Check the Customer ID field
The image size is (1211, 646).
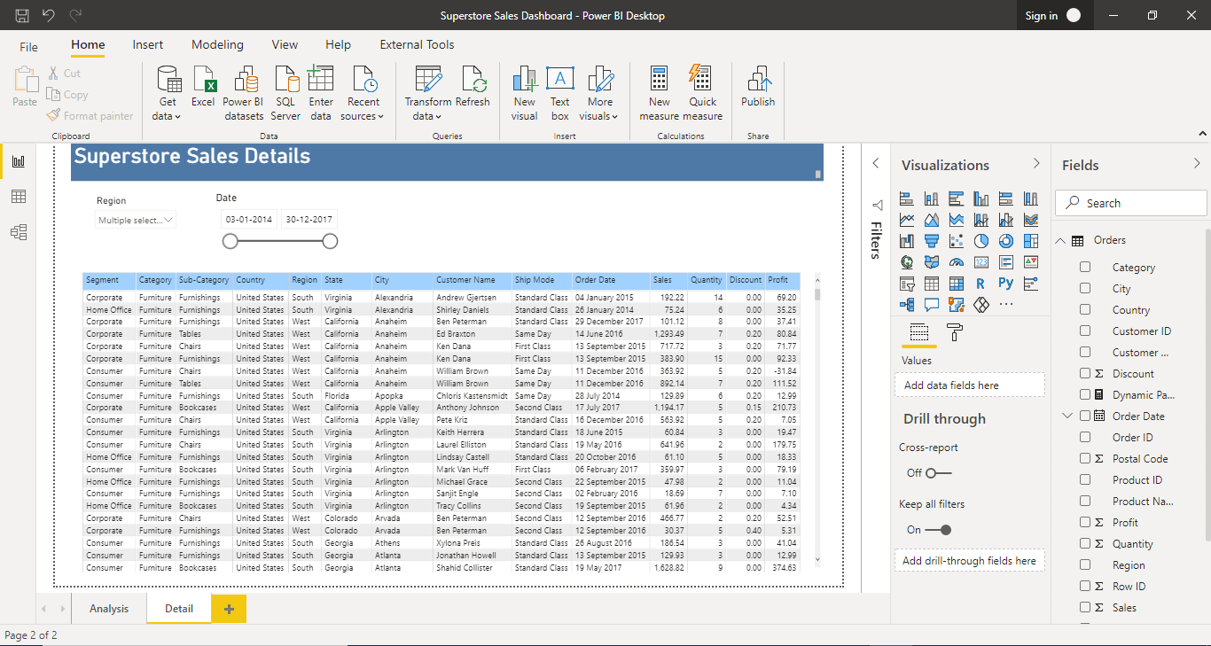click(x=1085, y=331)
